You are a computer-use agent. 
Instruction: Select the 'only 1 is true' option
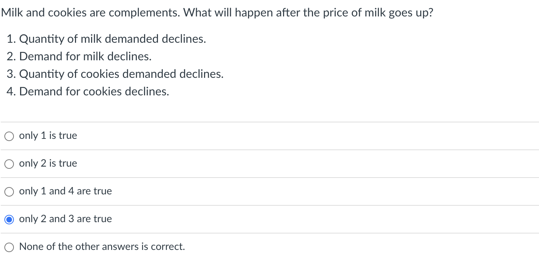[48, 136]
